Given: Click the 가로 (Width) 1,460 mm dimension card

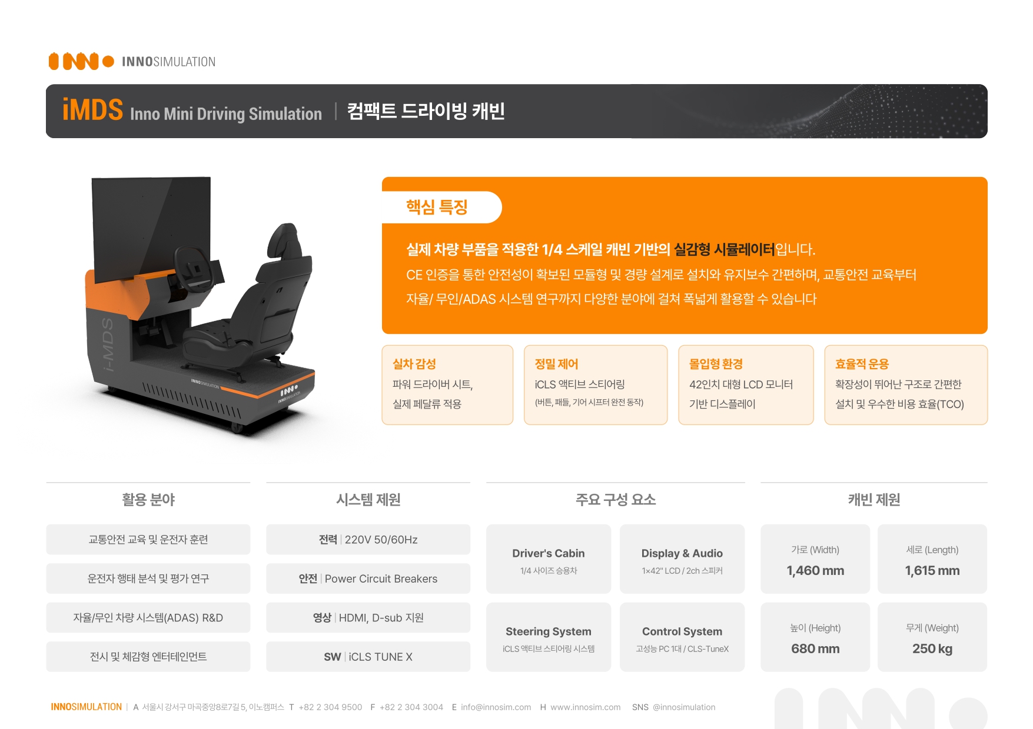Looking at the screenshot, I should 815,559.
